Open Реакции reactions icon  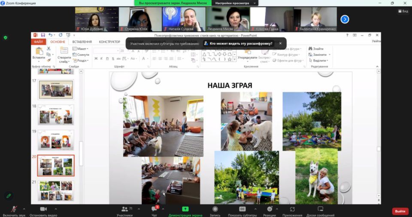pos(270,209)
